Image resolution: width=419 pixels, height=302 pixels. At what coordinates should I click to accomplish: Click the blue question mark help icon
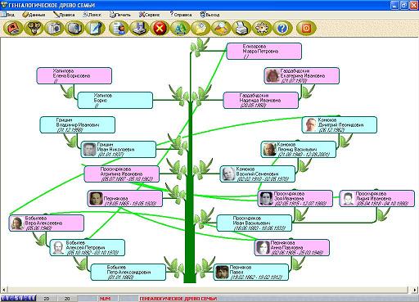[282, 28]
